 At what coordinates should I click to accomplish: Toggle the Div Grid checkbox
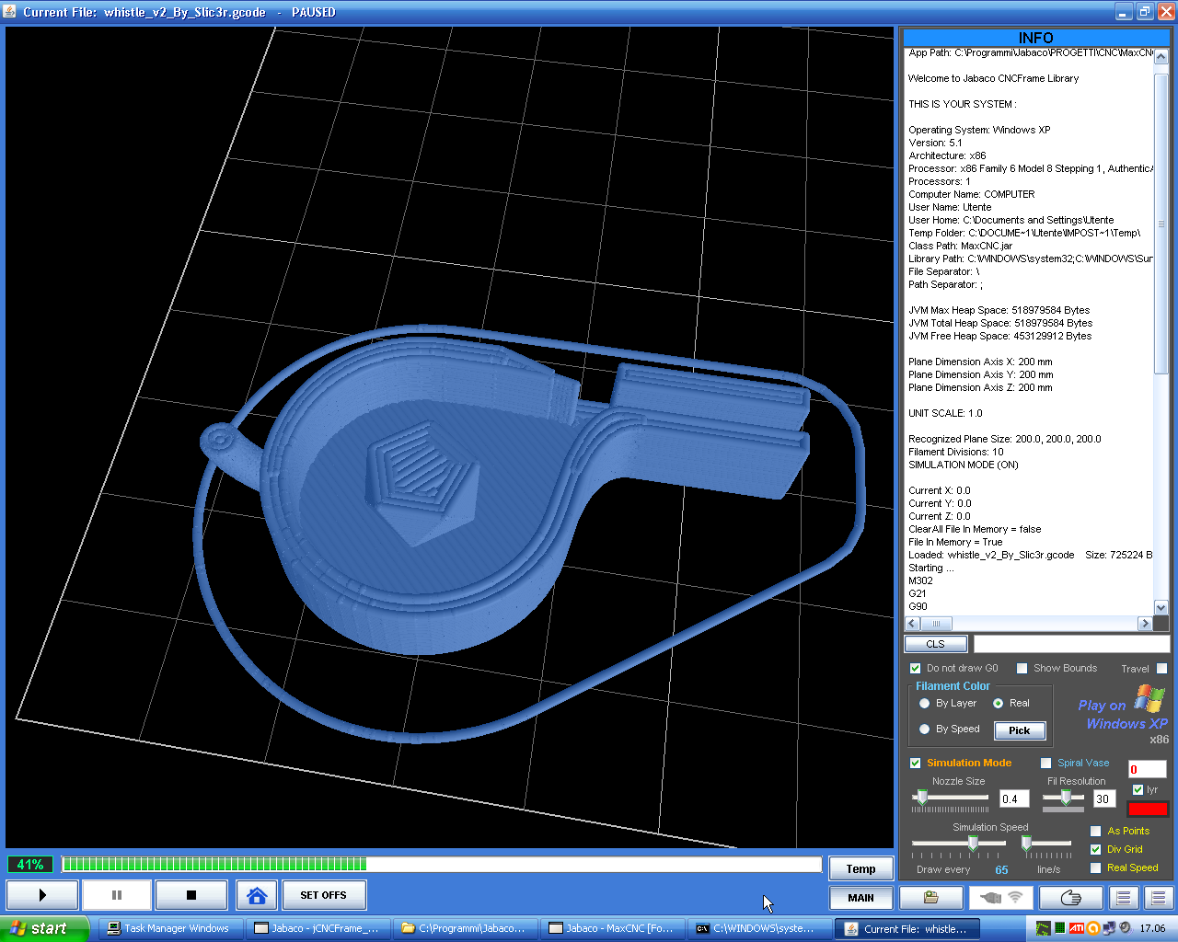1095,849
